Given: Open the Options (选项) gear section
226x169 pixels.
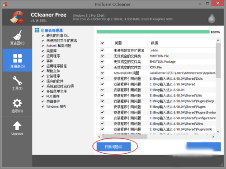Looking at the screenshot, I should (x=17, y=105).
